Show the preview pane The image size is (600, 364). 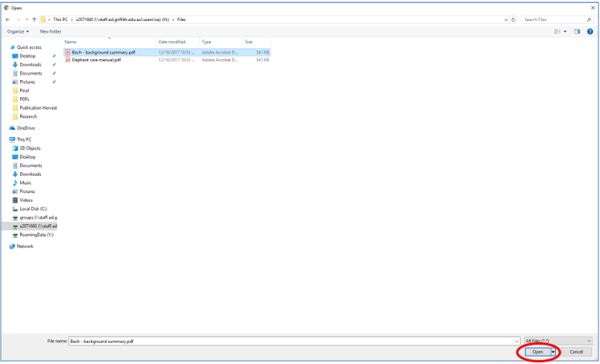tap(577, 31)
